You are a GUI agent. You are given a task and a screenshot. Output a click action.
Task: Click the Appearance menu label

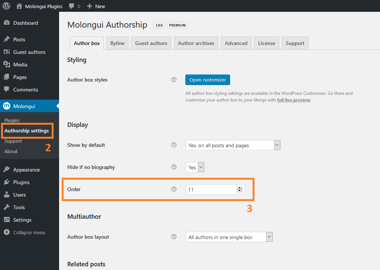27,170
